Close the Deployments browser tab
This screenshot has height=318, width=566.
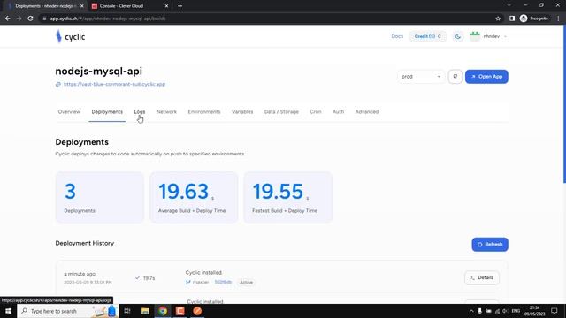pos(82,6)
